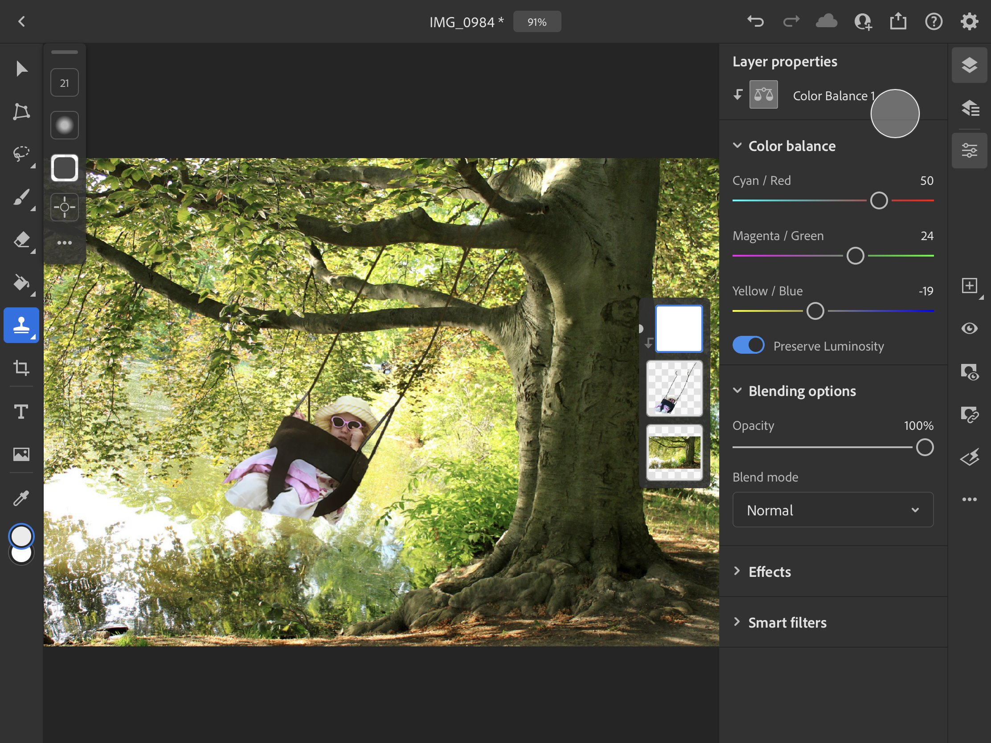Click the tool options panel drag handle
Viewport: 991px width, 743px height.
pos(65,52)
